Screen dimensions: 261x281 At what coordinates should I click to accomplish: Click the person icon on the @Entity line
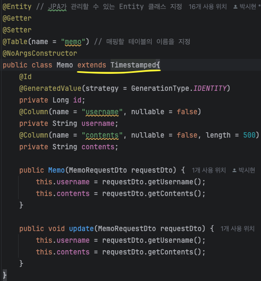235,7
